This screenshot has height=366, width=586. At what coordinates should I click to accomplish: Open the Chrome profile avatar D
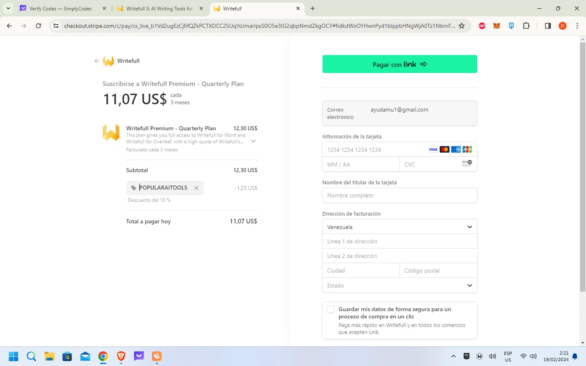point(563,26)
